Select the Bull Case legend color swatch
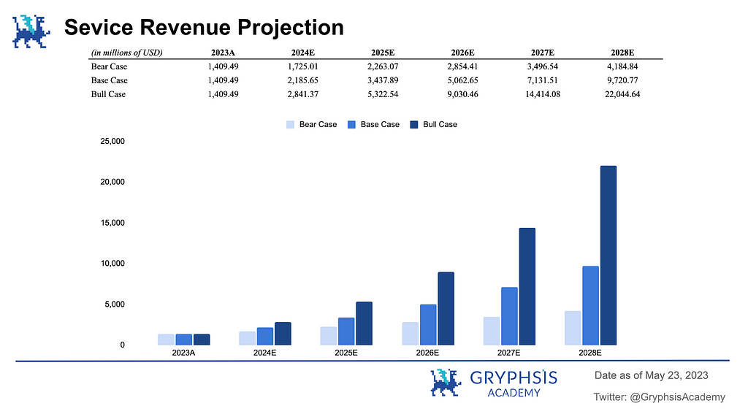748x414 pixels. click(415, 124)
